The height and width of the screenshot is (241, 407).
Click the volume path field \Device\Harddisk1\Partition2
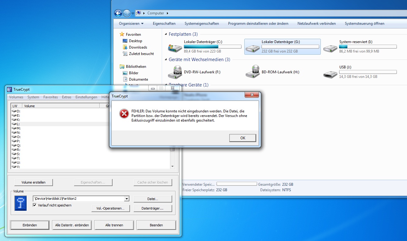tap(79, 199)
